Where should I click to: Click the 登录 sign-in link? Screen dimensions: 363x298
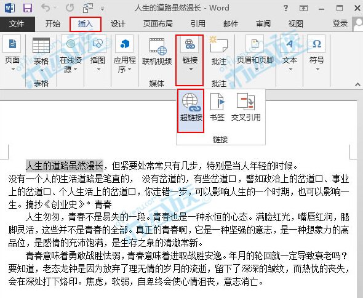(340, 23)
